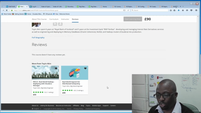Open the downloads arrow icon
The height and width of the screenshot is (113, 201).
(179, 10)
